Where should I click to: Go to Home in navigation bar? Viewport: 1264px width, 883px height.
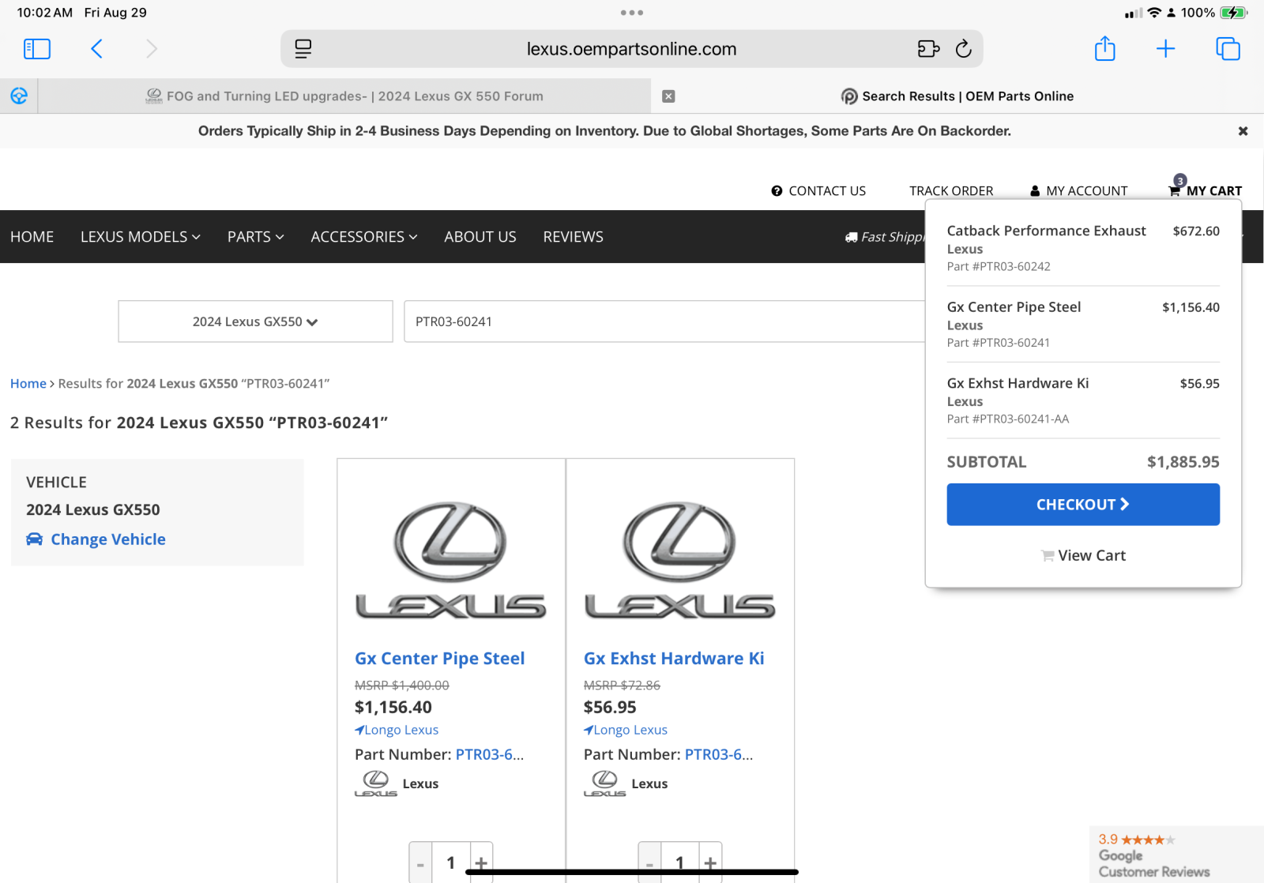coord(32,237)
